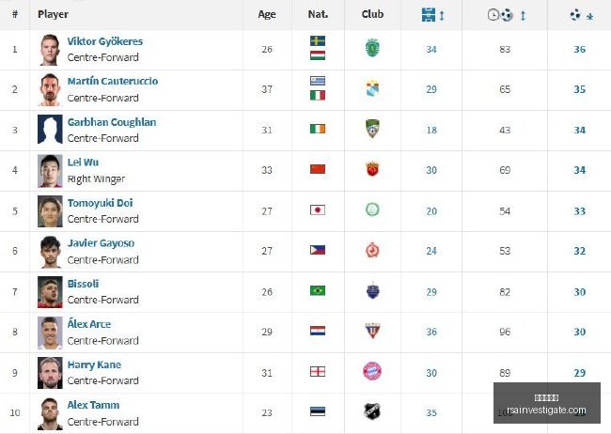Open Harry Kane player profile
This screenshot has width=611, height=434.
click(x=94, y=364)
